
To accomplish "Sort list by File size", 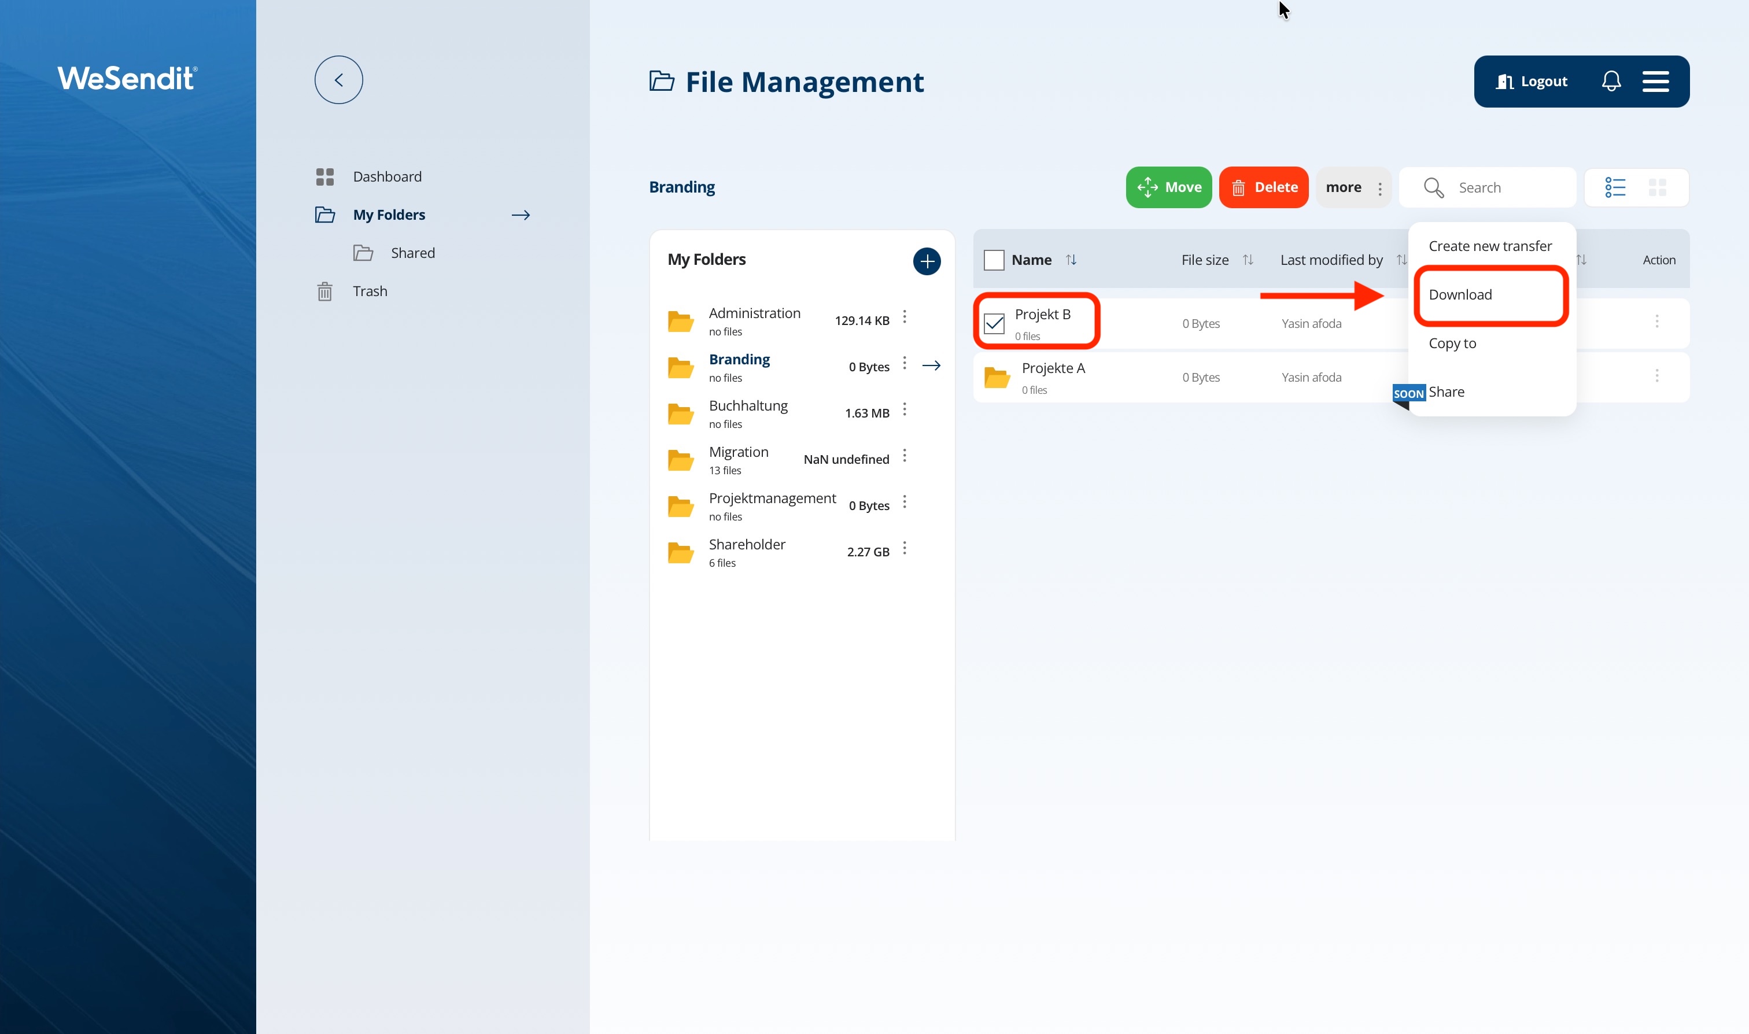I will [1248, 260].
